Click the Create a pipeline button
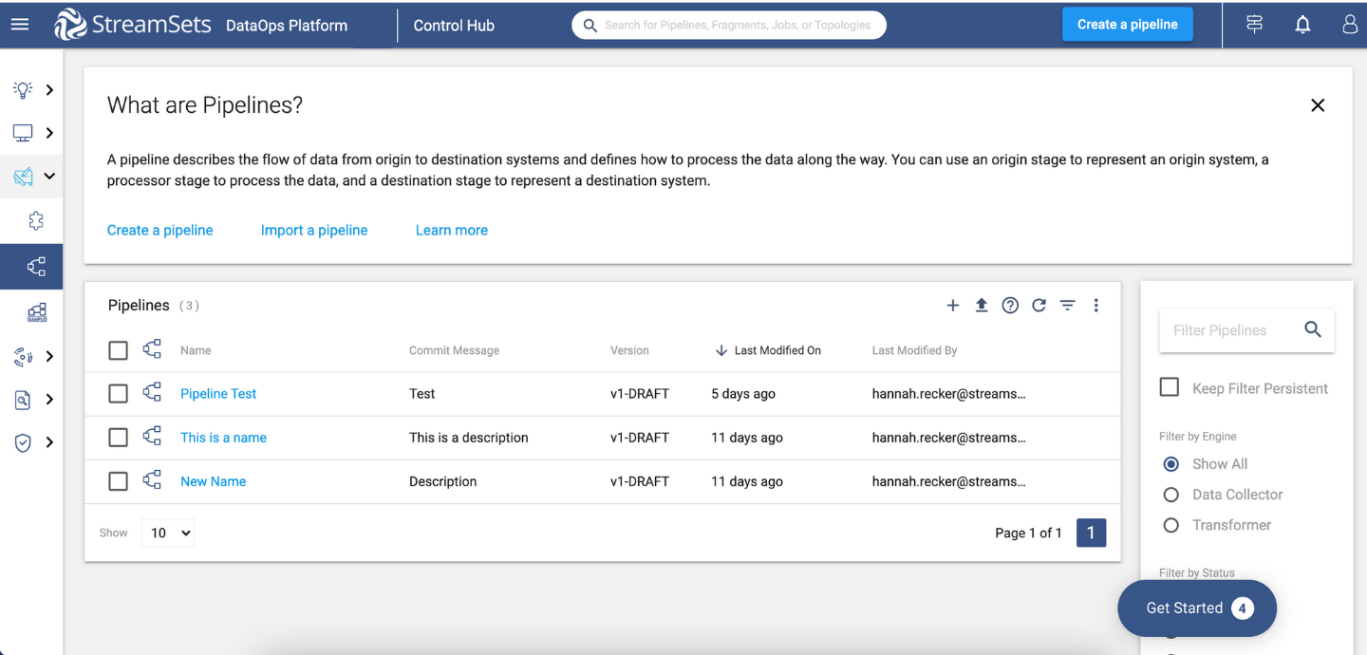 click(x=1127, y=25)
